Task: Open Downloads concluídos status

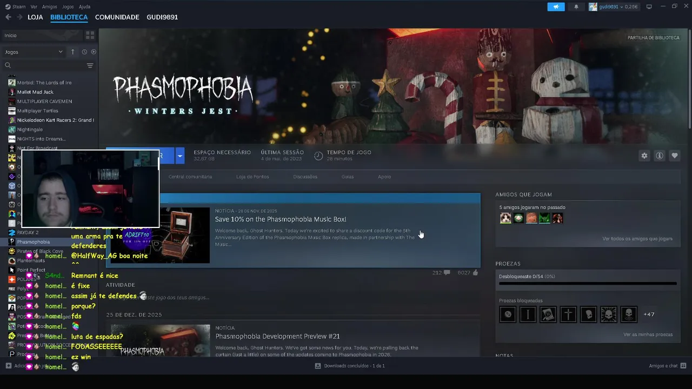Action: point(350,366)
